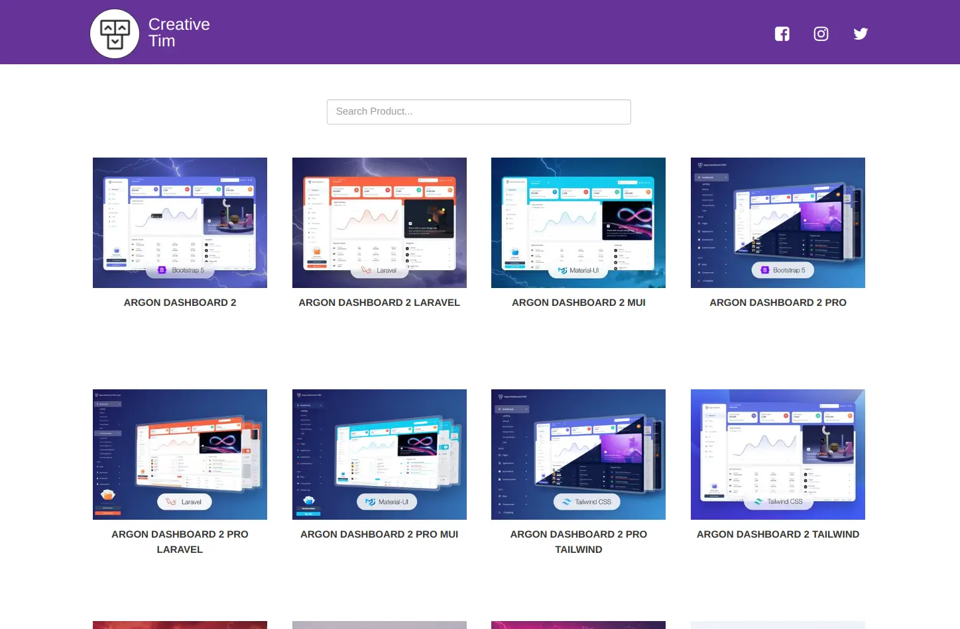Click the Creative Tim logo icon
This screenshot has height=629, width=960.
pos(115,34)
